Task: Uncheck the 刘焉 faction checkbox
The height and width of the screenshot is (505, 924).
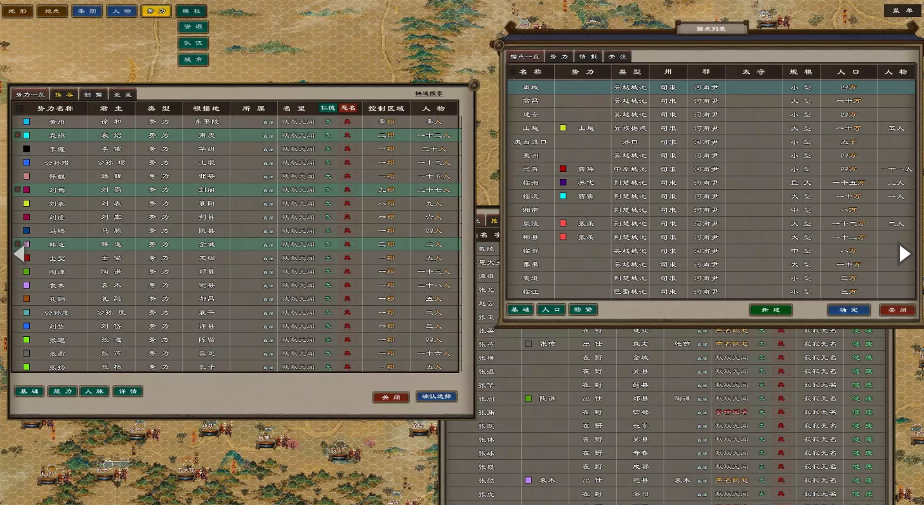Action: coord(17,190)
